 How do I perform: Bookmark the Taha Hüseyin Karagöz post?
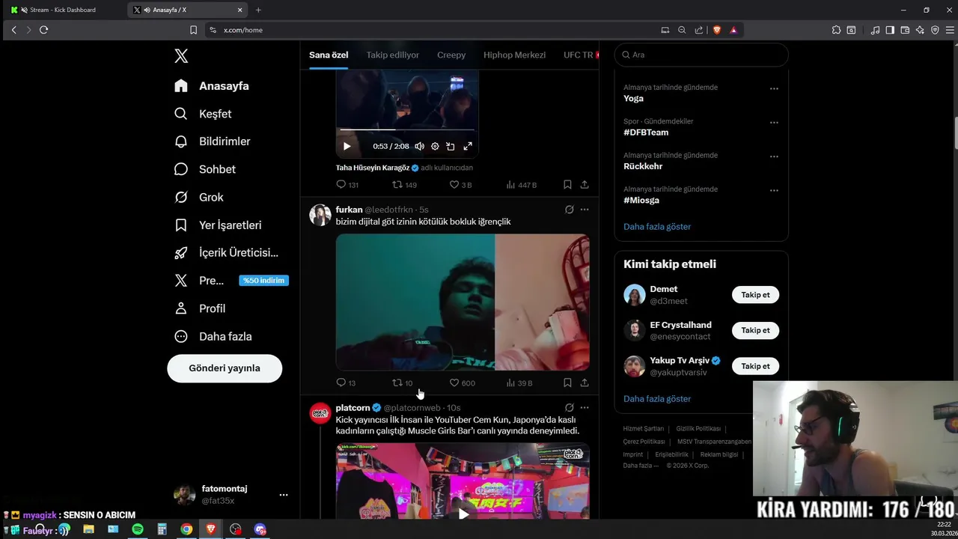[x=567, y=184]
